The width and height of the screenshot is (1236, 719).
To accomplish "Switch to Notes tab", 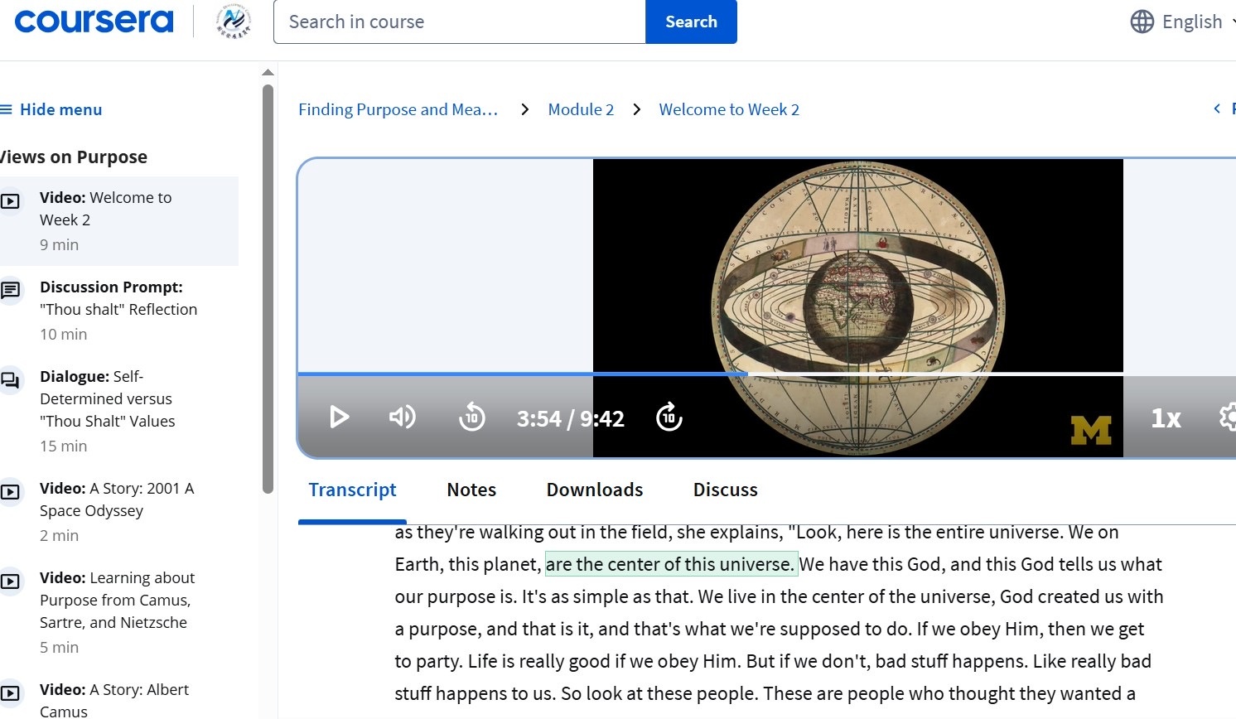I will coord(471,490).
